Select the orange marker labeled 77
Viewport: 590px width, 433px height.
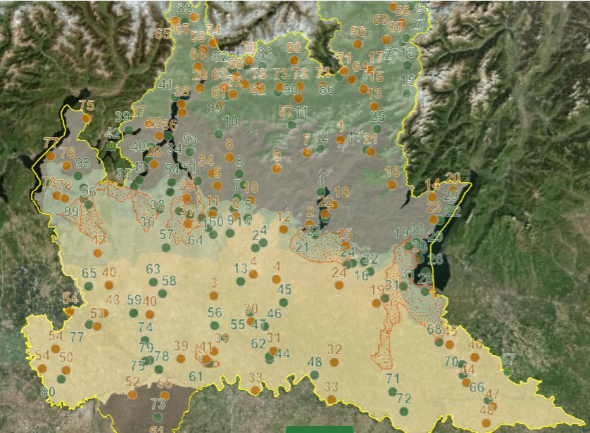[x=50, y=155]
